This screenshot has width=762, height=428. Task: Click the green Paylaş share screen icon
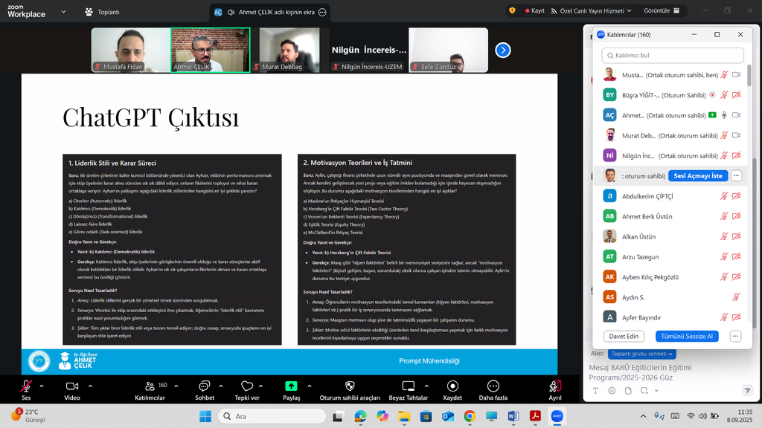click(x=291, y=386)
